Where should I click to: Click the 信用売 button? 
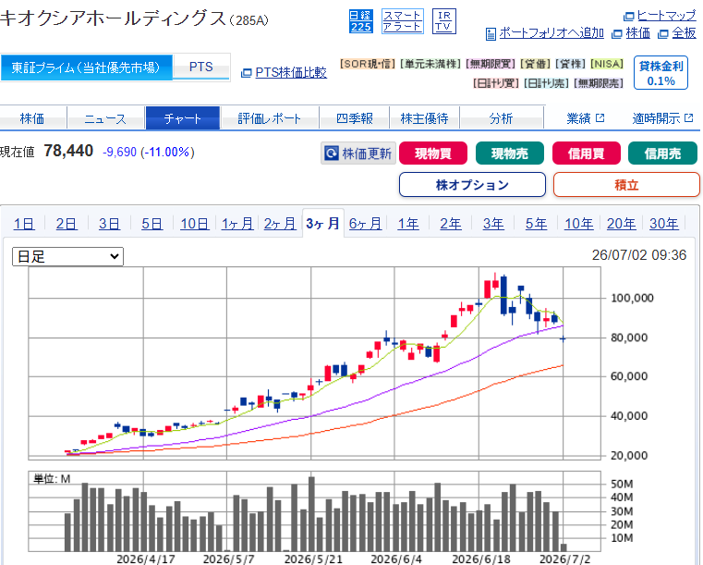click(x=662, y=154)
